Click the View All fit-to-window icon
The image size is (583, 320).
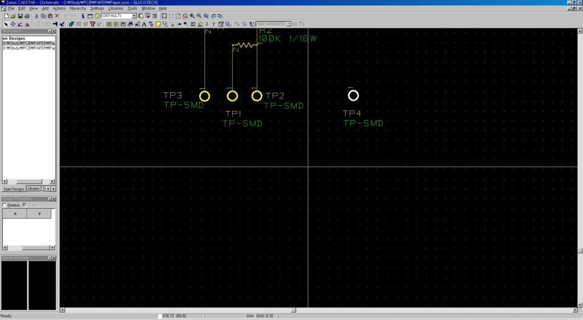coord(164,16)
